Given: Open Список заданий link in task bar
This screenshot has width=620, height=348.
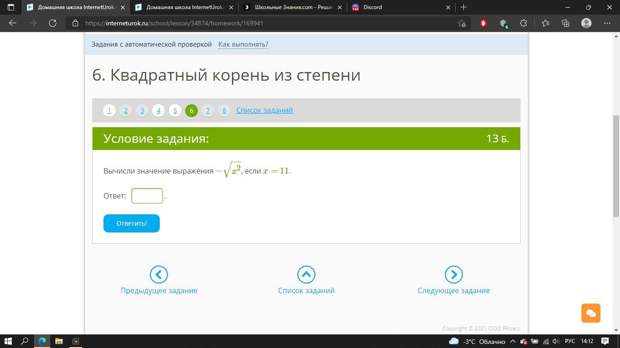Looking at the screenshot, I should 264,110.
